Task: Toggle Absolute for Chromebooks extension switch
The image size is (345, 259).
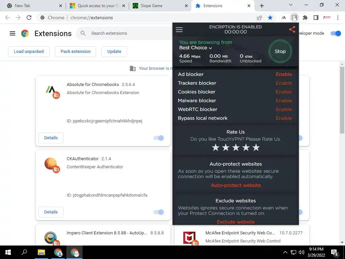Action: (159, 138)
